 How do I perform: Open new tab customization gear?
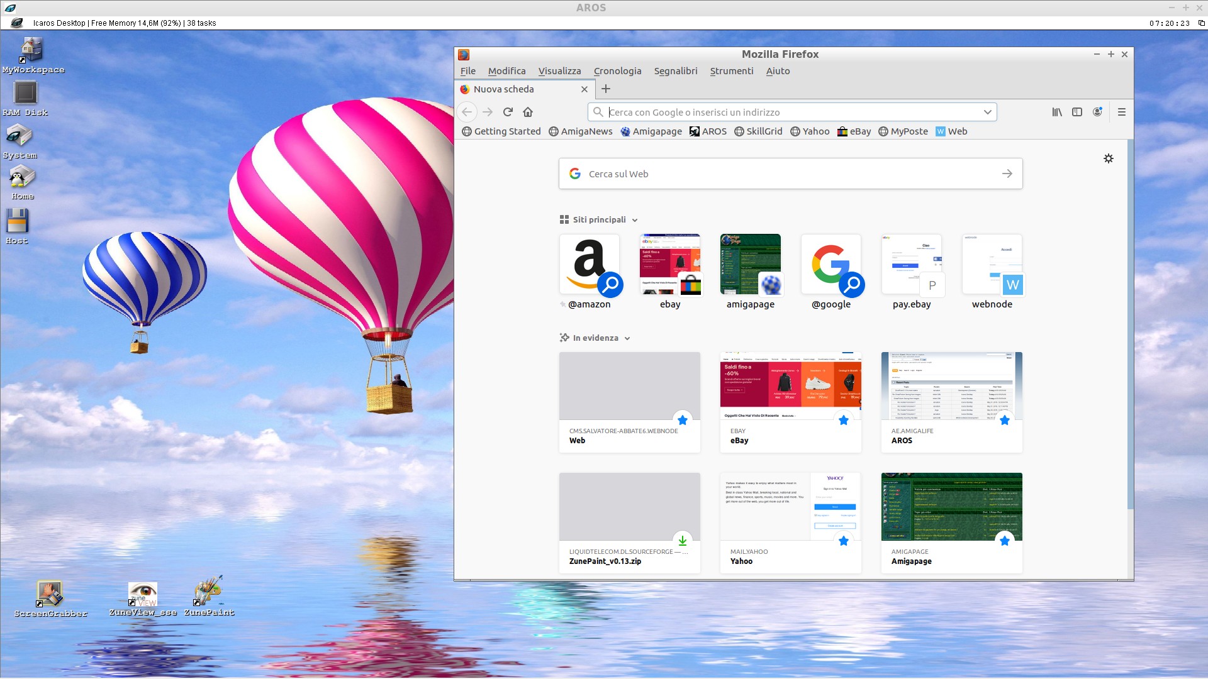tap(1109, 158)
